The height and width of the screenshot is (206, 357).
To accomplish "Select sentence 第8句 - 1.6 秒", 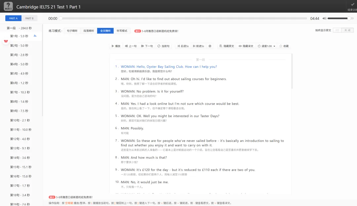I will [x=19, y=102].
